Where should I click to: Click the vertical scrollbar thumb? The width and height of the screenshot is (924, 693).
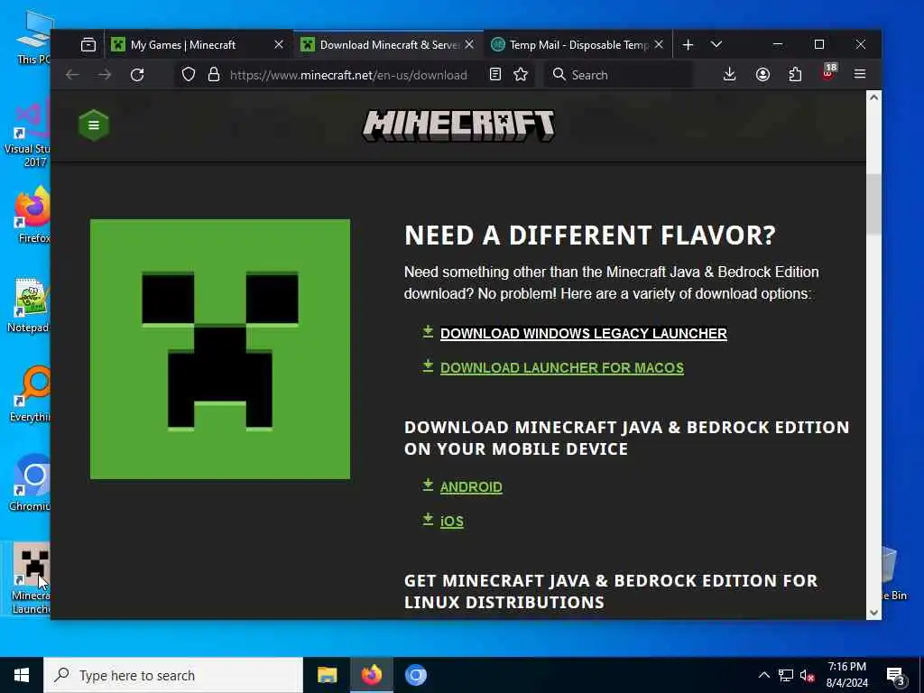click(x=873, y=204)
